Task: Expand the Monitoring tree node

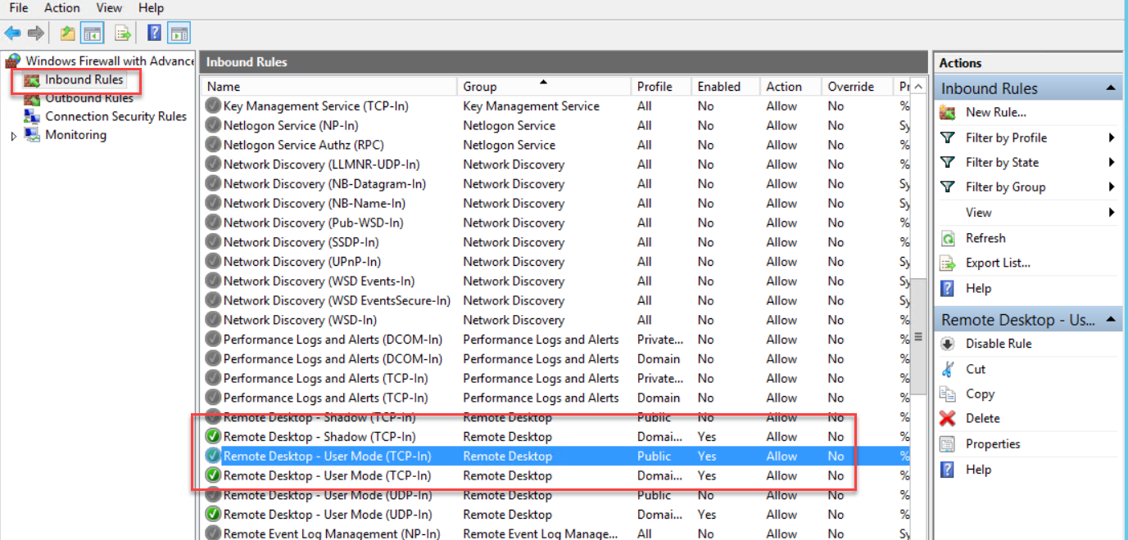Action: coord(13,136)
